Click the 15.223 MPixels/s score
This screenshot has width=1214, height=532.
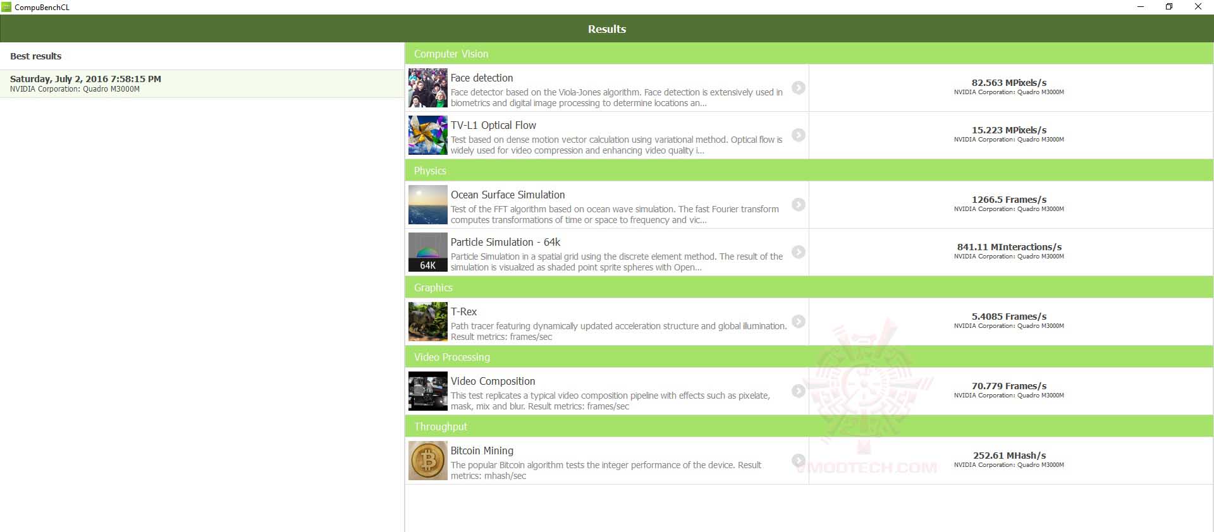pos(1009,130)
